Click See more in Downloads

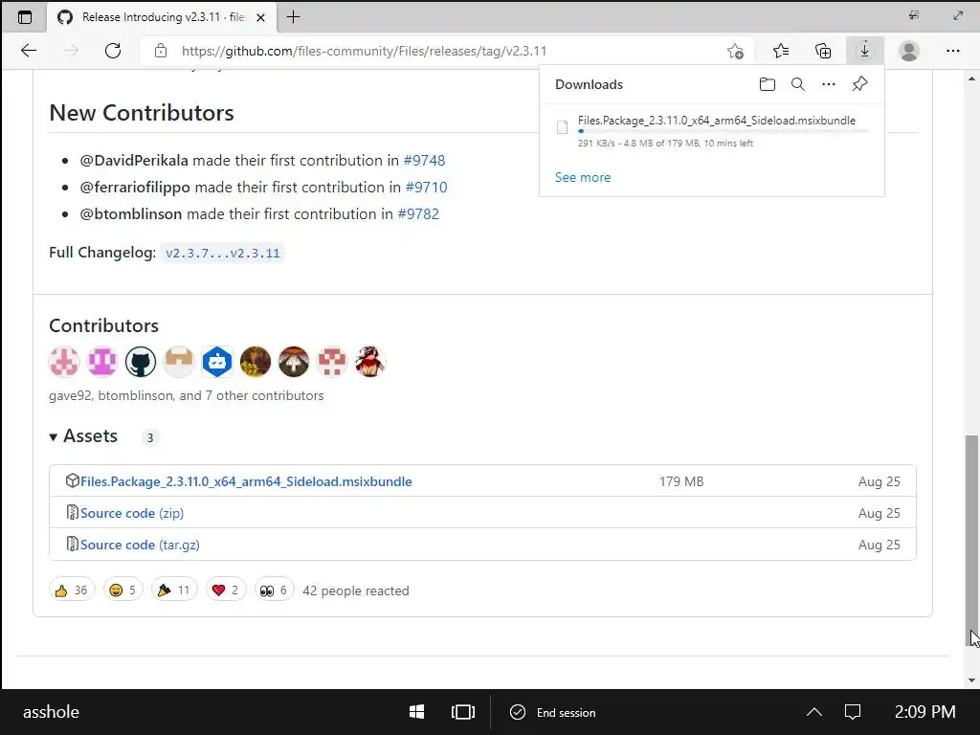(x=583, y=177)
